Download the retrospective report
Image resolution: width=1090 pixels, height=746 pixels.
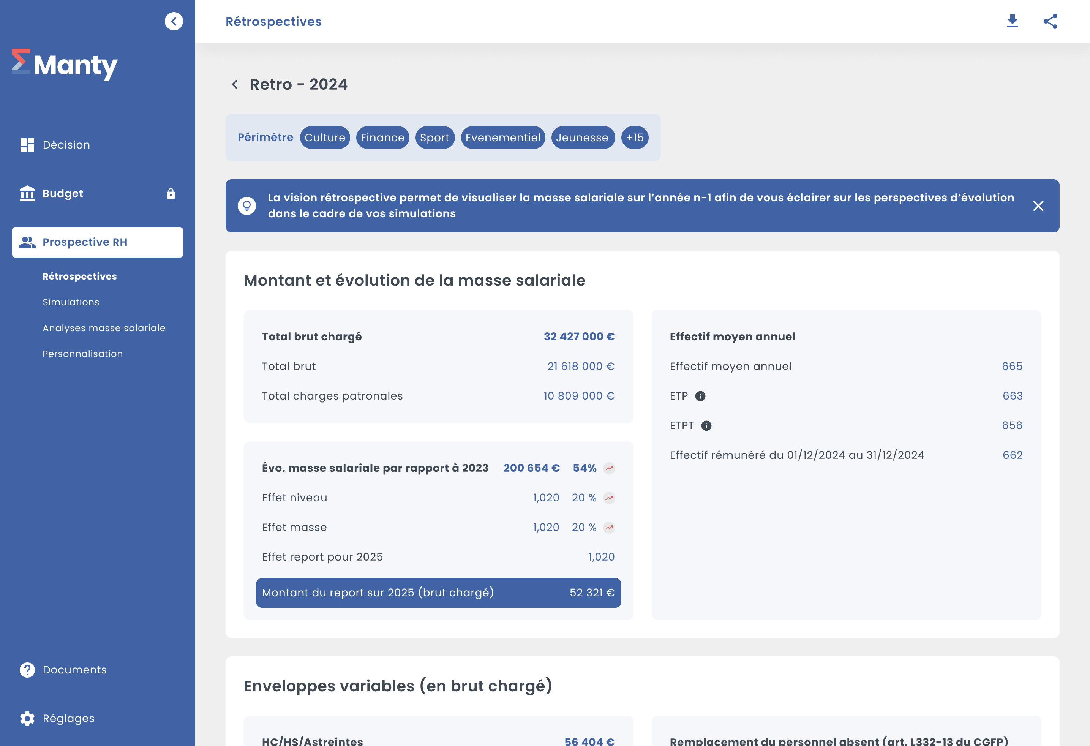pyautogui.click(x=1012, y=21)
